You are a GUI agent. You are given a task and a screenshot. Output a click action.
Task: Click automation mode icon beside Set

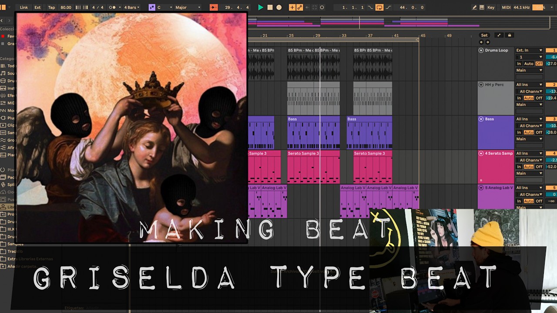[499, 35]
